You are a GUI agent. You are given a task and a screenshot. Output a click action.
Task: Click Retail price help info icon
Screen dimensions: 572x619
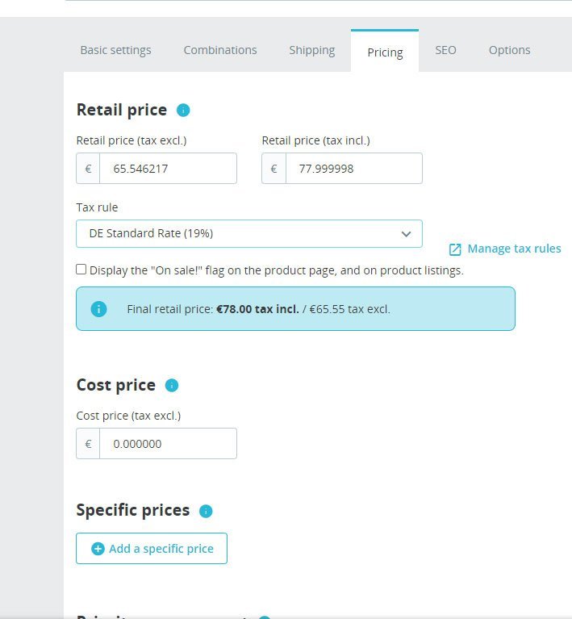click(183, 111)
